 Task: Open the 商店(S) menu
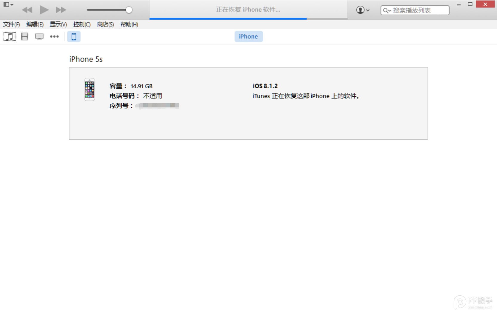point(104,24)
